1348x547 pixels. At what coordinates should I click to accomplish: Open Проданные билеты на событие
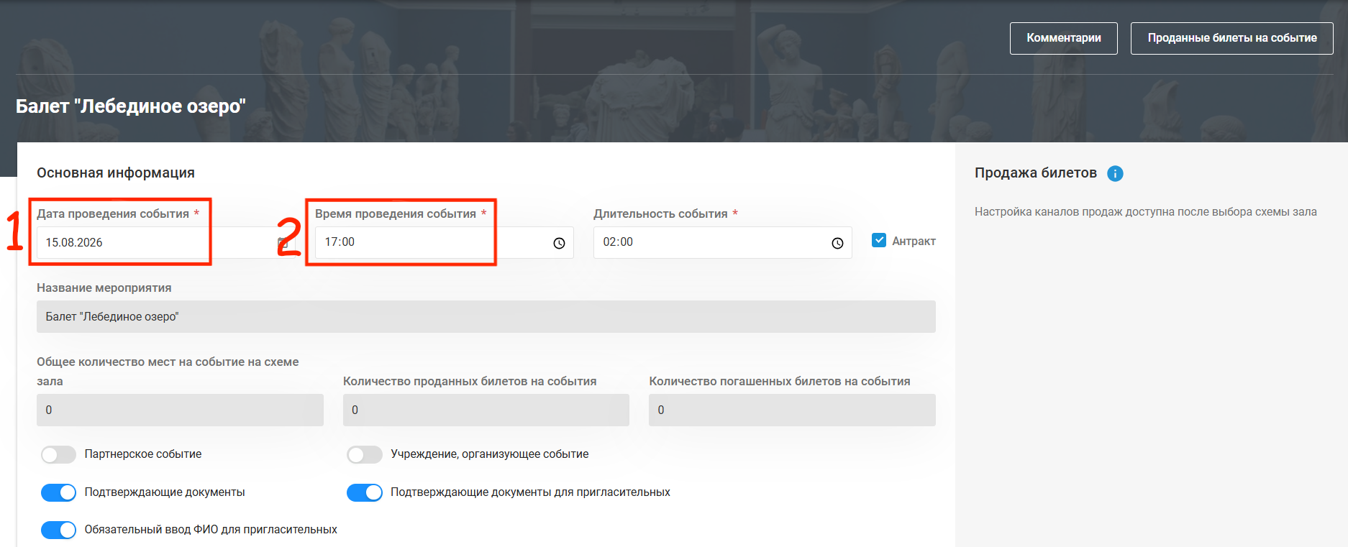(1232, 38)
